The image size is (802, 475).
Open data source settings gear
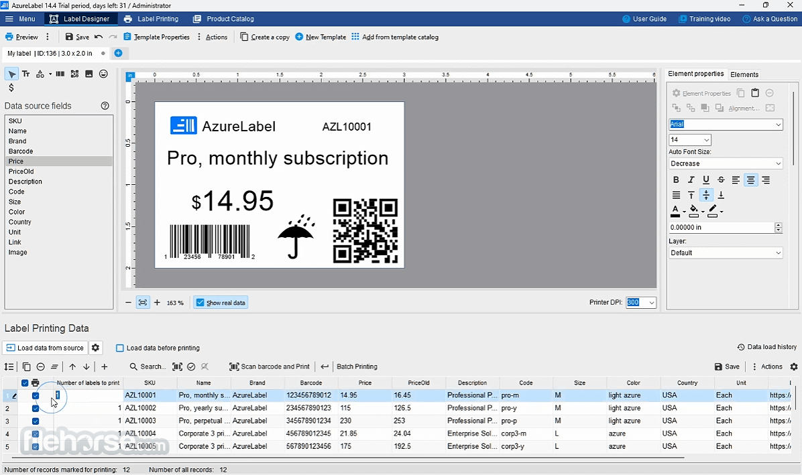pos(95,348)
